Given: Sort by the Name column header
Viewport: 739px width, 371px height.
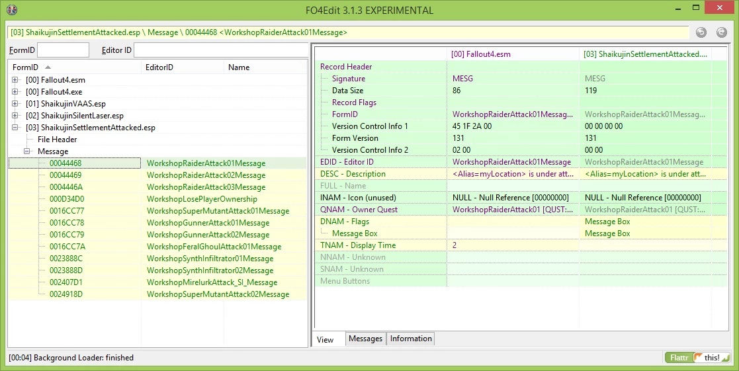Looking at the screenshot, I should [x=265, y=67].
